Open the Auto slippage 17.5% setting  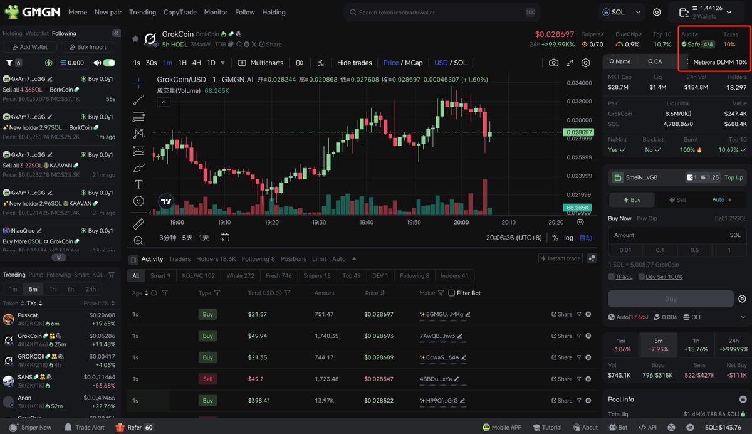(x=629, y=317)
